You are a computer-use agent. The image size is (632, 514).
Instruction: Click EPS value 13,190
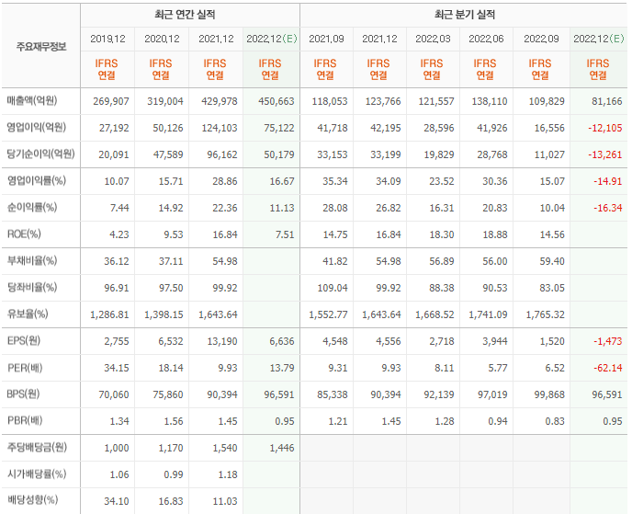[x=222, y=341]
